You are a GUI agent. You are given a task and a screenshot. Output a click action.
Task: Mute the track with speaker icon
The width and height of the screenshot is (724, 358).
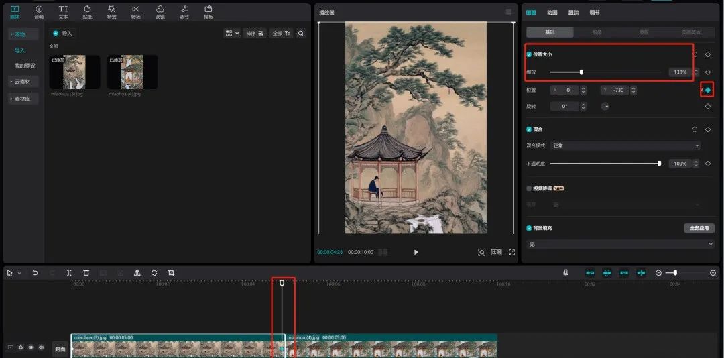tap(42, 347)
